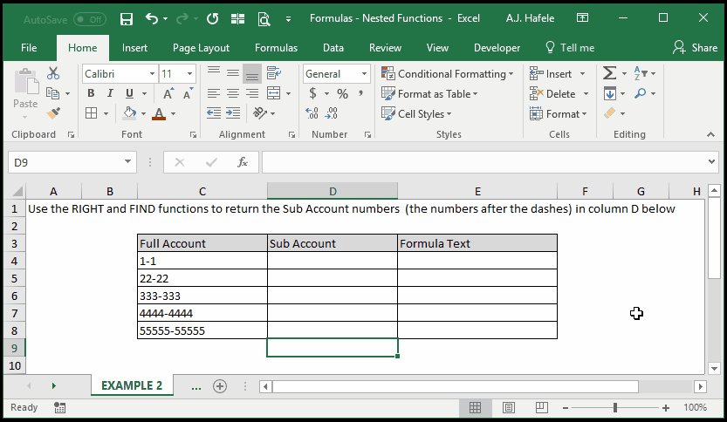
Task: Click Tell me search box
Action: (x=570, y=48)
